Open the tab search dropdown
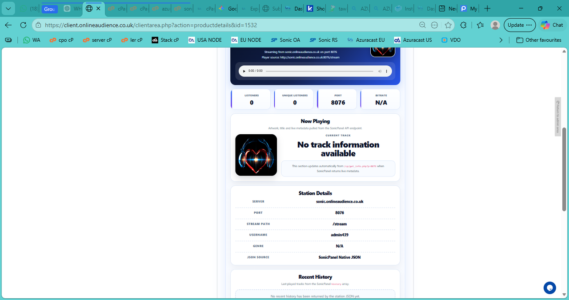Image resolution: width=569 pixels, height=300 pixels. coord(8,8)
